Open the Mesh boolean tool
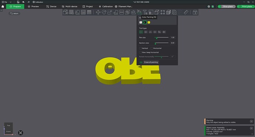The width and height of the screenshot is (255, 137). 127,12
